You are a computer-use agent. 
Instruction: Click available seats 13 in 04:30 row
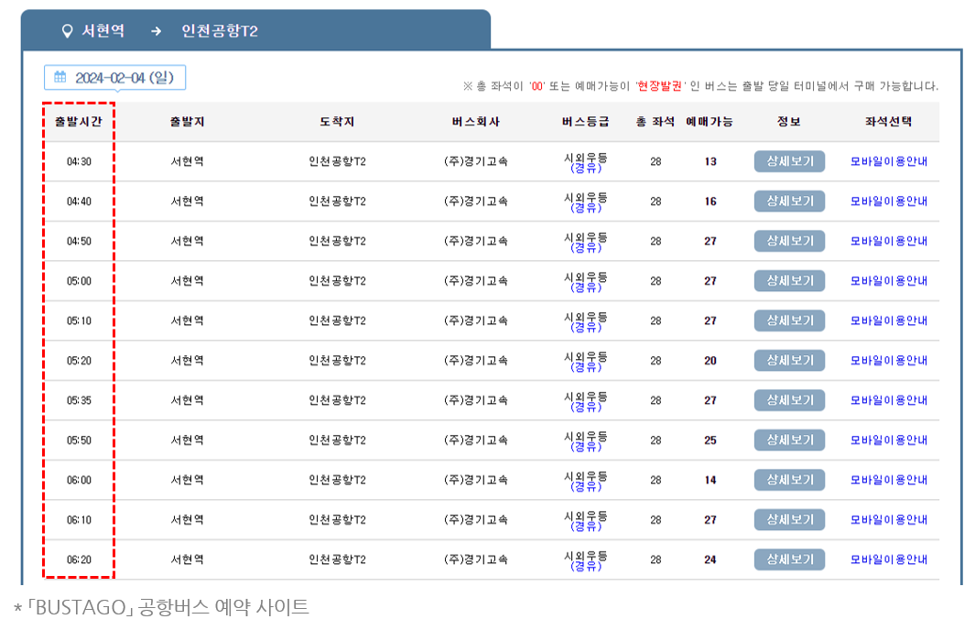(710, 162)
